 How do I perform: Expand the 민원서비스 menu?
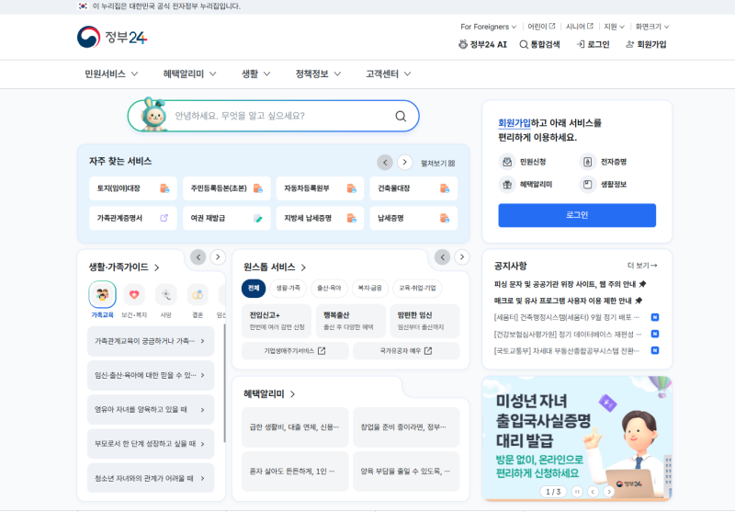111,74
